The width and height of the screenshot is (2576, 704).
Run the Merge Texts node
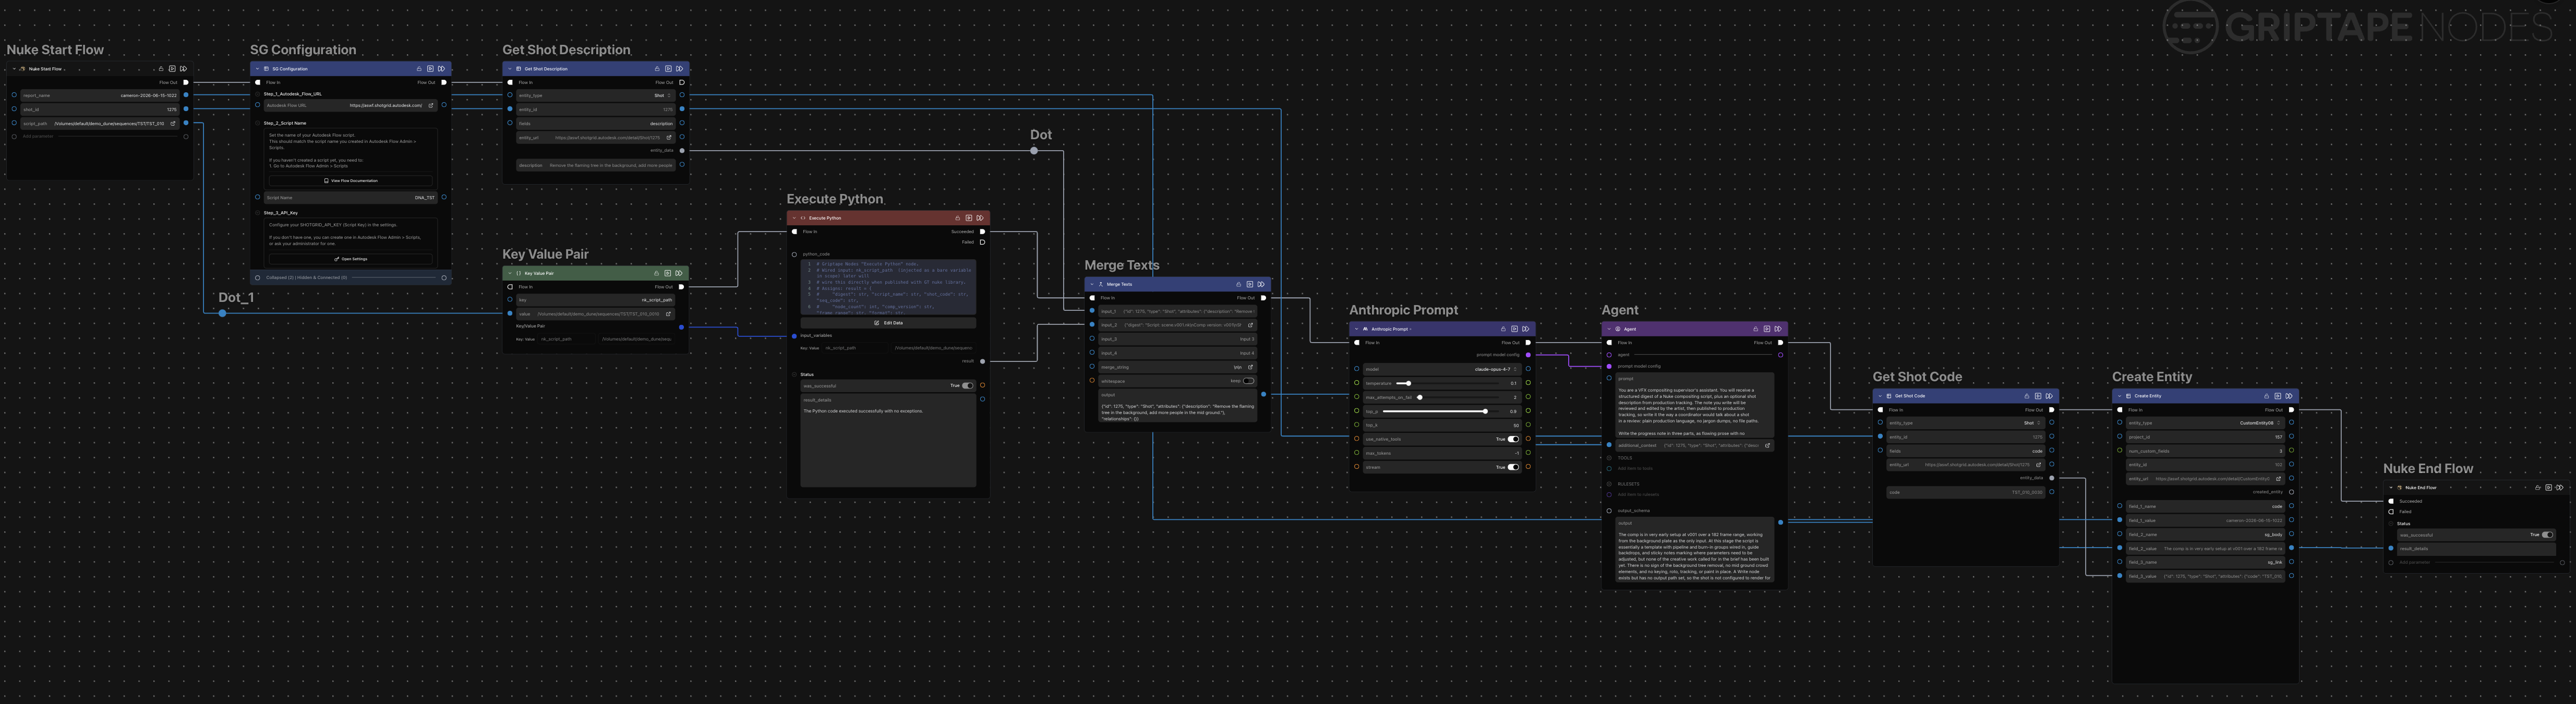coord(1249,284)
